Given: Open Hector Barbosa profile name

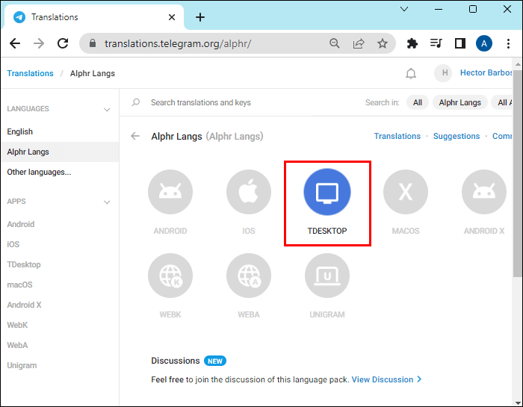Looking at the screenshot, I should tap(486, 73).
